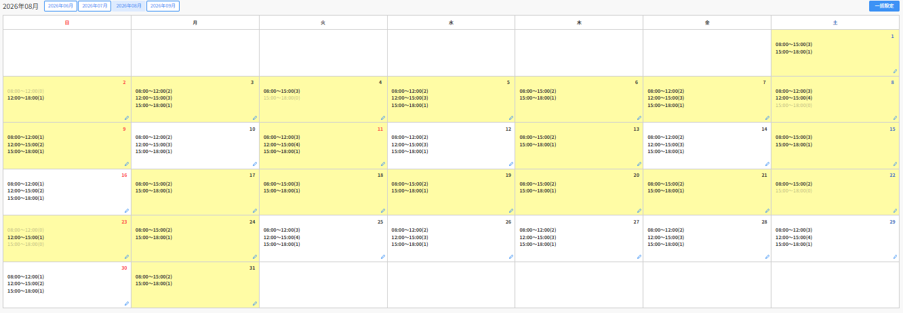Select 08:00〜12:00(1) slot on August 16

26,184
